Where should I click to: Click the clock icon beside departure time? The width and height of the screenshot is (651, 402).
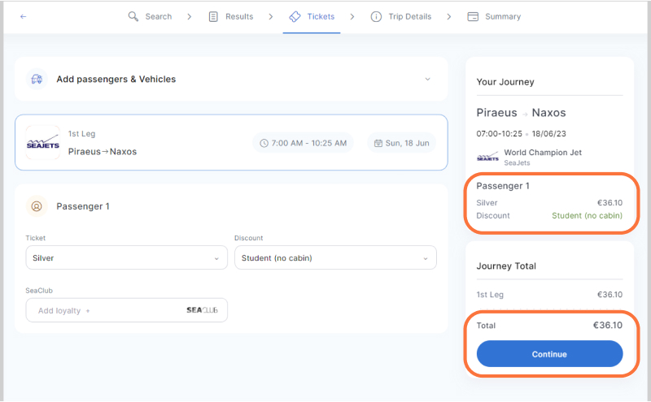click(x=264, y=144)
